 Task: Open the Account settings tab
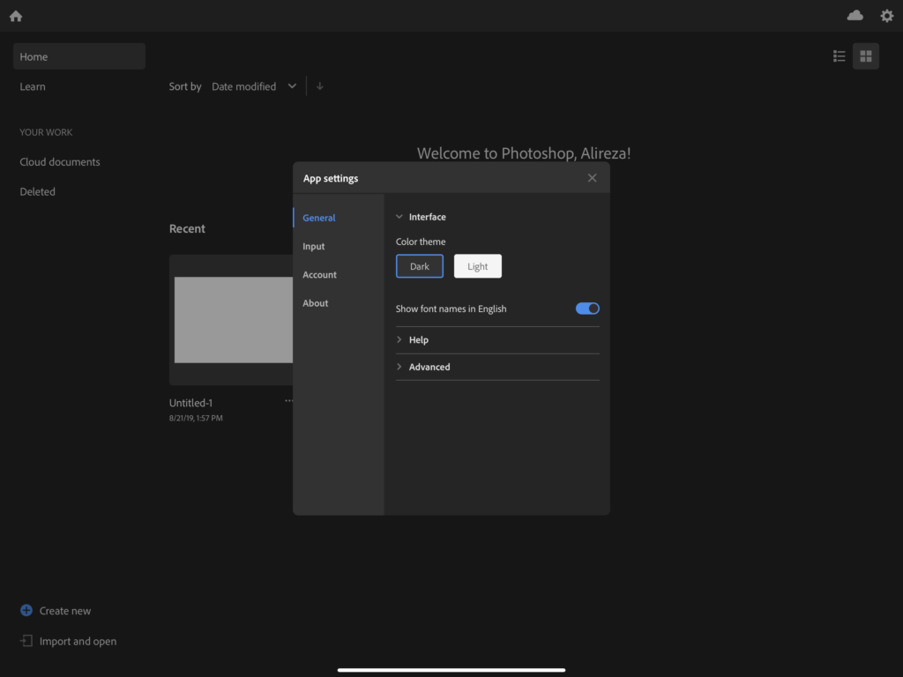pyautogui.click(x=319, y=274)
